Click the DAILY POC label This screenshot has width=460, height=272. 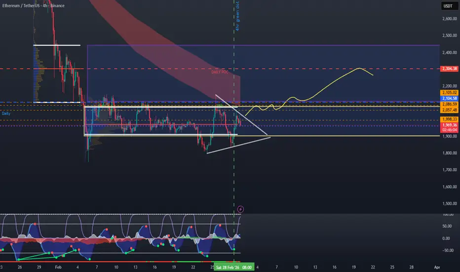pos(220,72)
